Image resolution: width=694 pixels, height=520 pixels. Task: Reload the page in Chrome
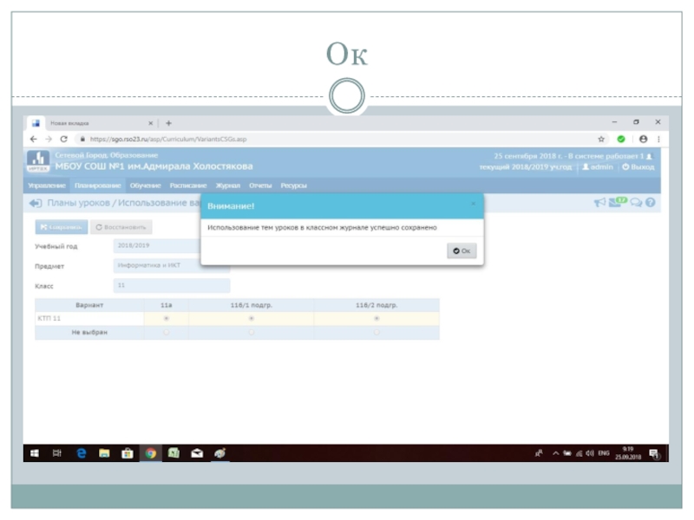tap(63, 139)
